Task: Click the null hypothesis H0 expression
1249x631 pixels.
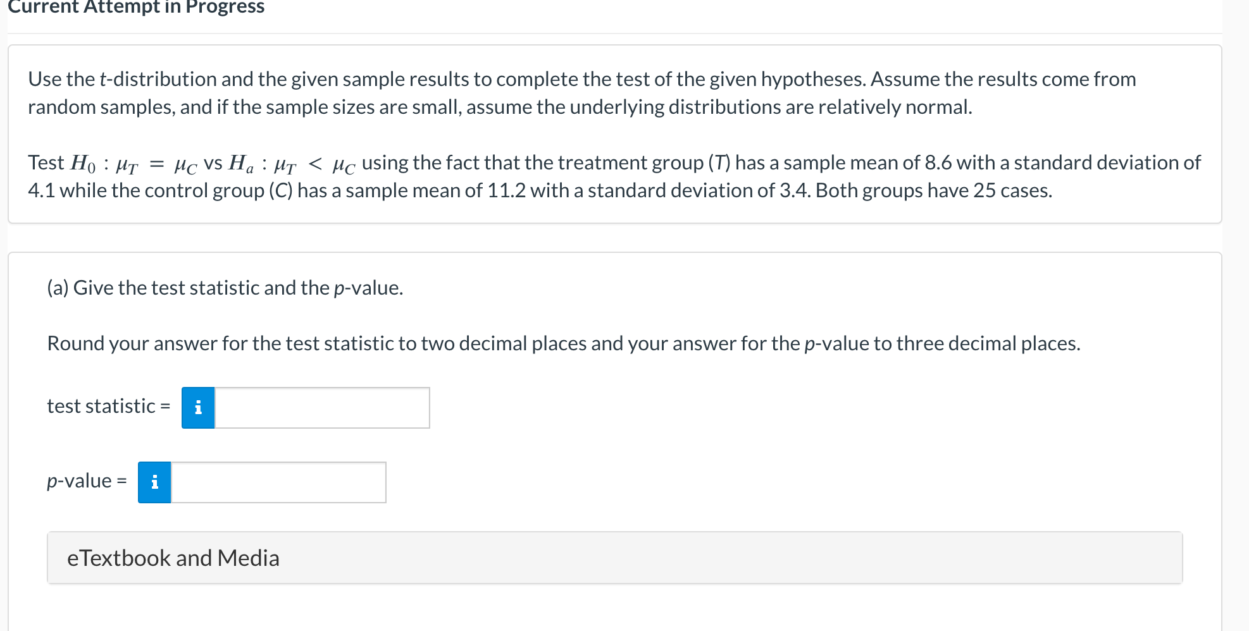Action: (x=133, y=164)
